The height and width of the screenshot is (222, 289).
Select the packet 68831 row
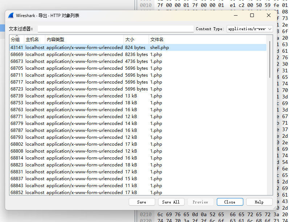(x=138, y=171)
